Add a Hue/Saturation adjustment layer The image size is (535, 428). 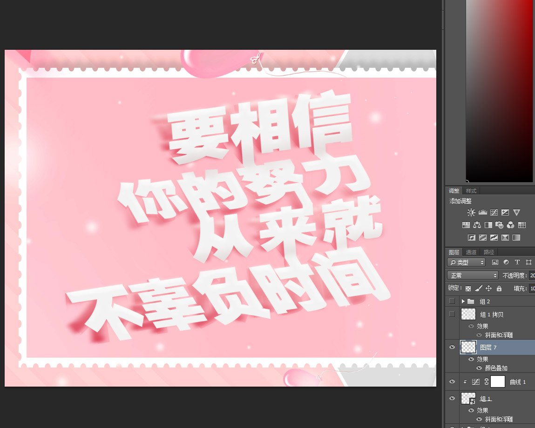466,225
